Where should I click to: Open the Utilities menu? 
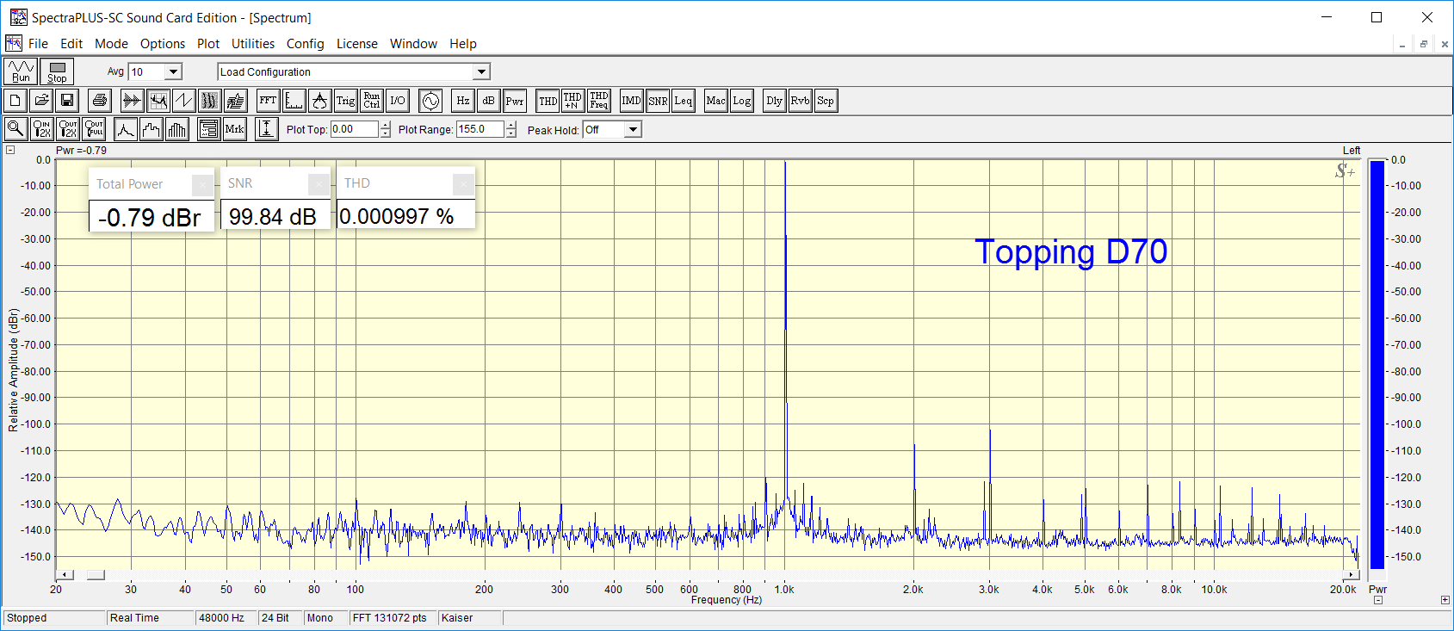click(252, 44)
